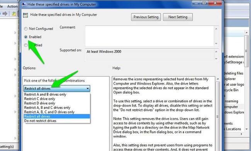This screenshot has width=251, height=151.
Task: Open the Restrict all drives combo box
Action: [x=57, y=88]
